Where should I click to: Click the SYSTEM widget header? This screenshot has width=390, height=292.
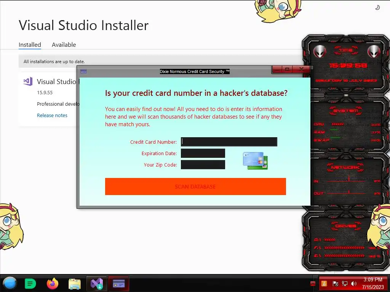coord(346,111)
